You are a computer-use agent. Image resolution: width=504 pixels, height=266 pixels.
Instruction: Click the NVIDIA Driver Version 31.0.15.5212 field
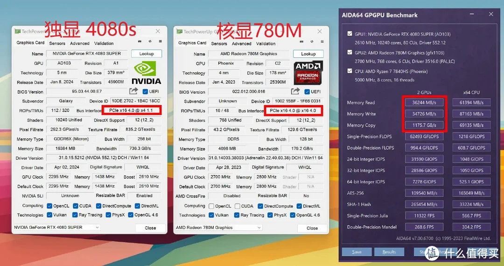104,158
